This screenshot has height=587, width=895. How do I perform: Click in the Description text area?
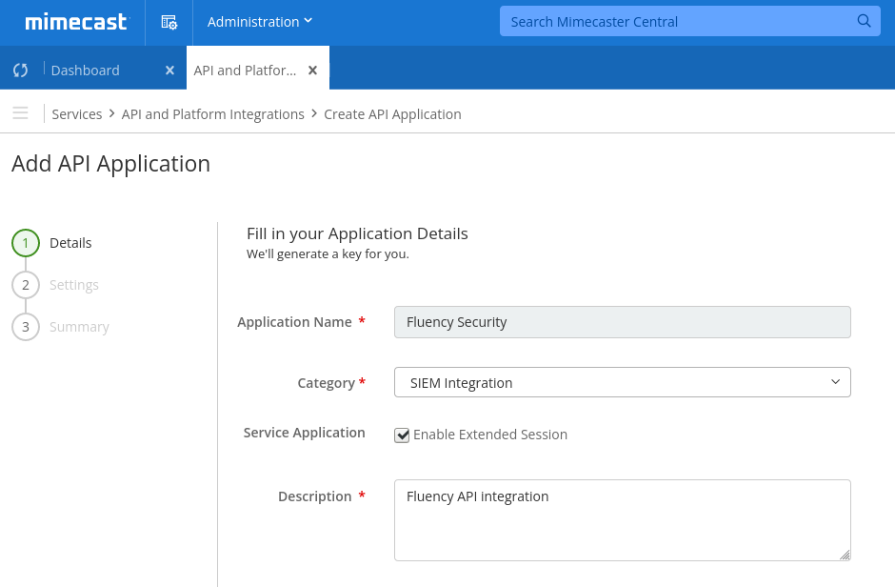tap(622, 520)
